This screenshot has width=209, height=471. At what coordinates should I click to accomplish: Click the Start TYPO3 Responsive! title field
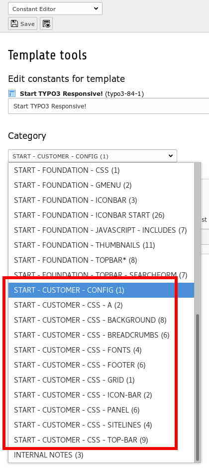tap(108, 106)
